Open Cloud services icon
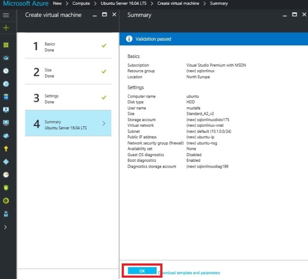 point(6,136)
